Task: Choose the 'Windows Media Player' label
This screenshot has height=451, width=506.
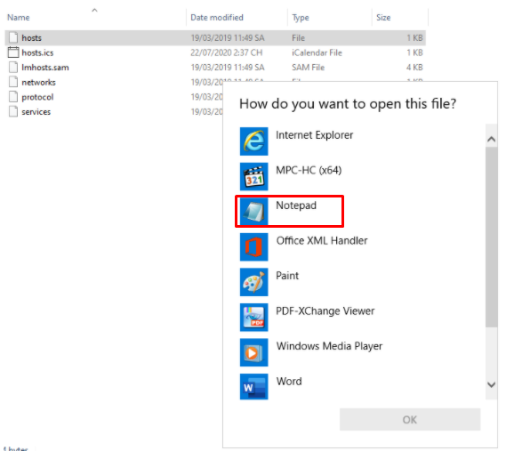Action: 329,346
